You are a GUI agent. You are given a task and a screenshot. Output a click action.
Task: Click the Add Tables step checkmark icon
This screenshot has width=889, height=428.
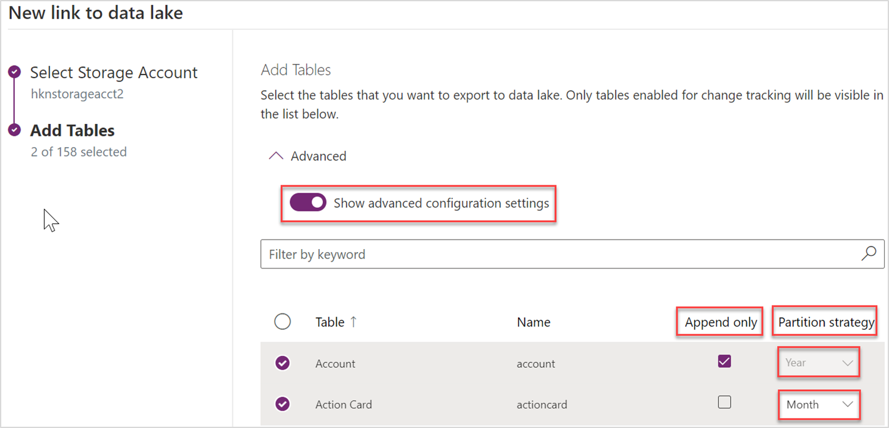click(14, 130)
